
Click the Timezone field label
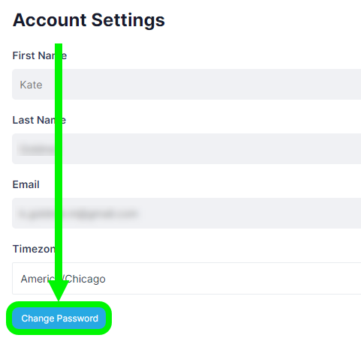tap(34, 249)
